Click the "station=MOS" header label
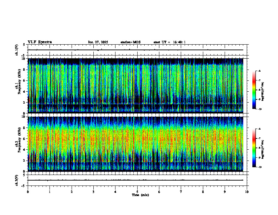 click(131, 42)
